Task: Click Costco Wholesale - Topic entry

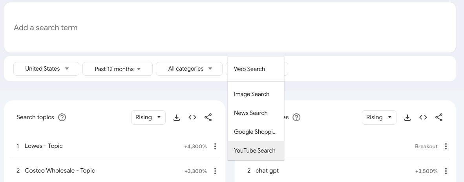Action: pyautogui.click(x=60, y=171)
